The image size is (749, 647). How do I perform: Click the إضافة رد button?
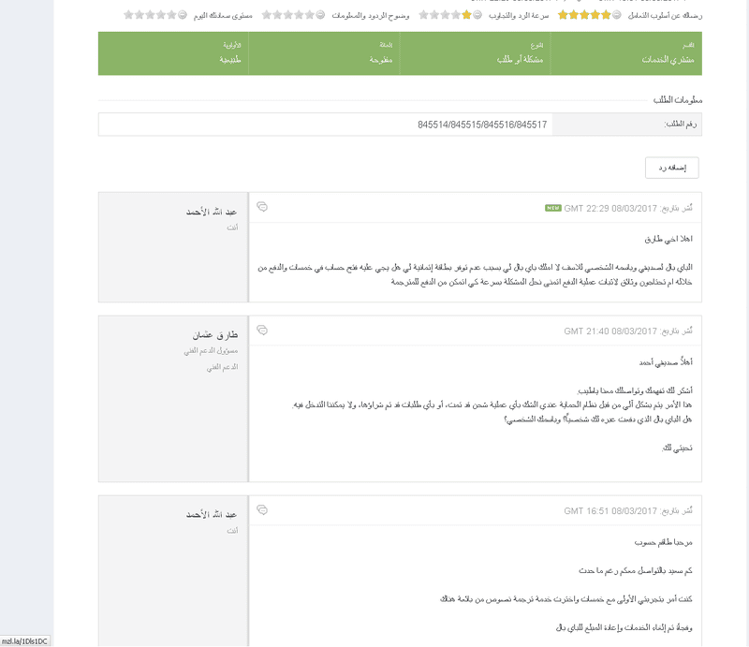coord(671,168)
